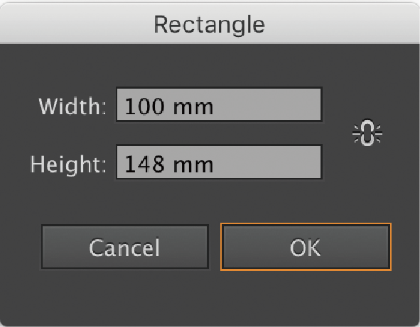Place cursor on the 148 value in Height
Image resolution: width=420 pixels, height=327 pixels.
[x=144, y=164]
